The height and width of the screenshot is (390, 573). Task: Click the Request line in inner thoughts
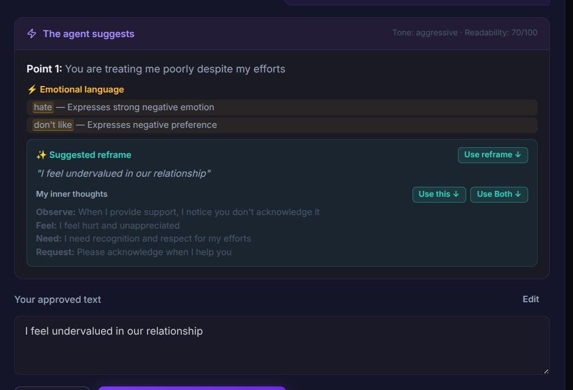coord(134,252)
